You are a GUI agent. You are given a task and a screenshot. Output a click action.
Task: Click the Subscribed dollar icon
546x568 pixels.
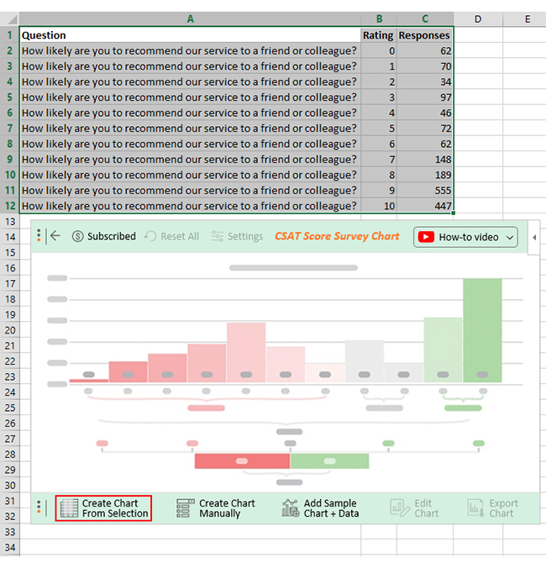point(77,237)
